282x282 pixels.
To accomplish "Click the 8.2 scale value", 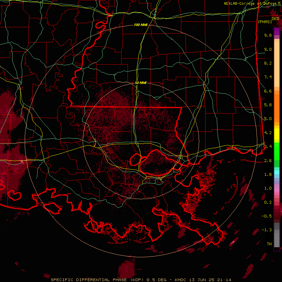I will [268, 63].
